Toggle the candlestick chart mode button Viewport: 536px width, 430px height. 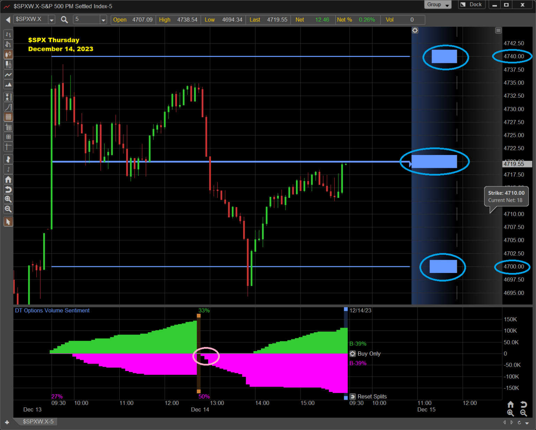coord(8,54)
